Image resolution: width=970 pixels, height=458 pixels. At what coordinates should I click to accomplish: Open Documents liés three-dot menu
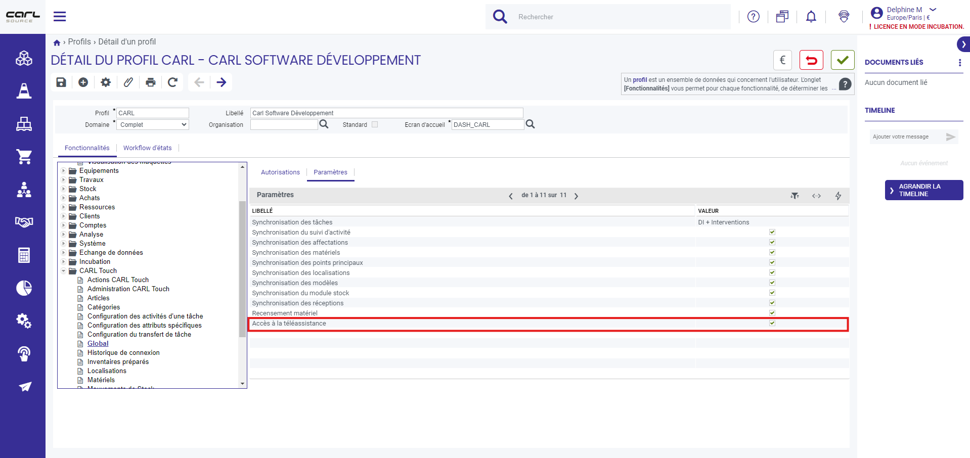(959, 63)
